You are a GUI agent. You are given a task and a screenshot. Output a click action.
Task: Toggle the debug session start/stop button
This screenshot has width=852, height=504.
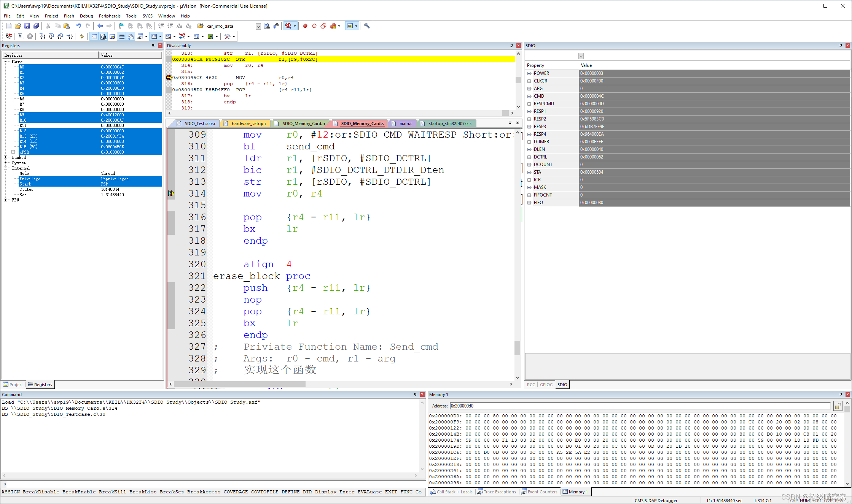pos(288,26)
